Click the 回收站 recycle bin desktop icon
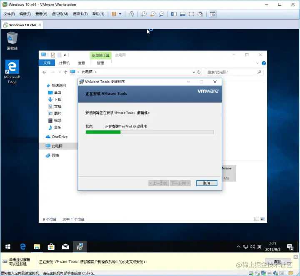Viewport: 300px width, 276px height. tap(12, 41)
